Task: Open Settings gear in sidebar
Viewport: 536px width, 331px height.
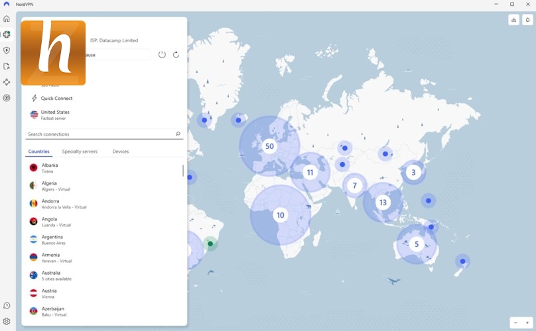Action: tap(7, 321)
